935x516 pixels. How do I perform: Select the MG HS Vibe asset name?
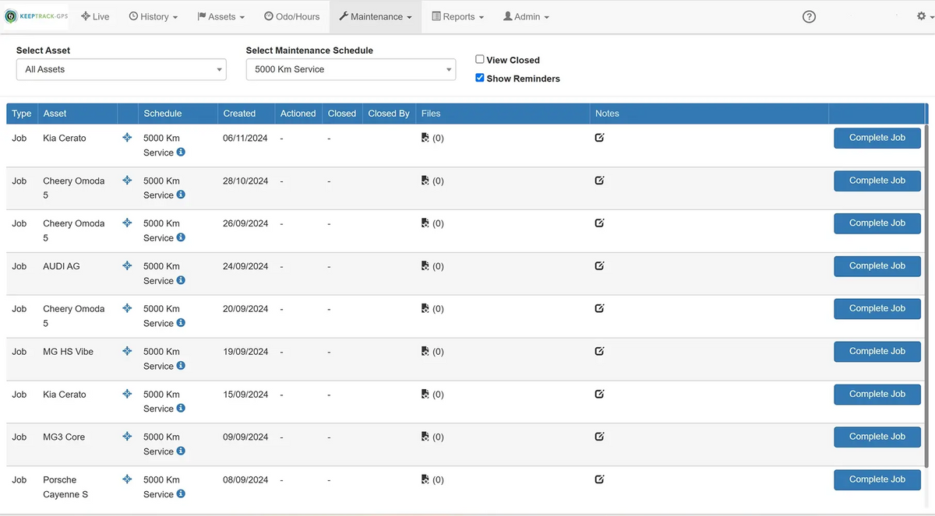coord(68,352)
